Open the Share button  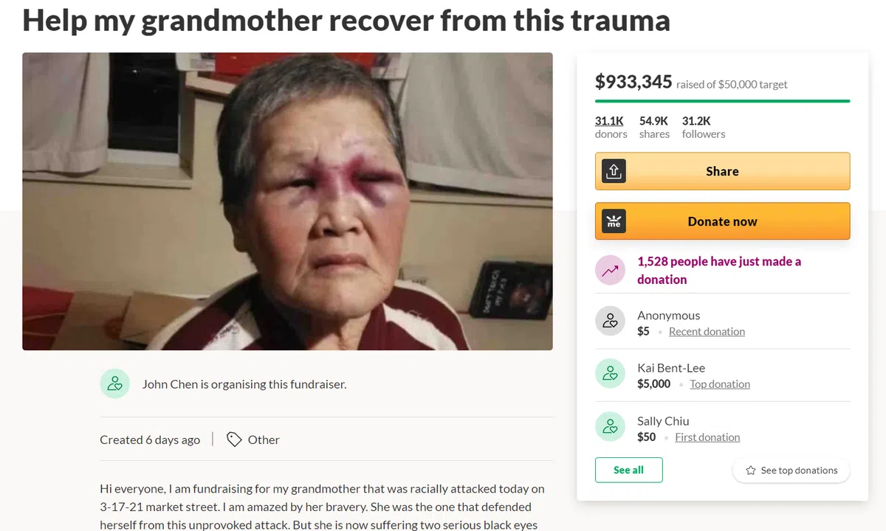[x=722, y=171]
